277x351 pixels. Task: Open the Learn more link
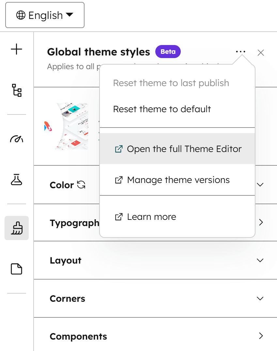[151, 217]
